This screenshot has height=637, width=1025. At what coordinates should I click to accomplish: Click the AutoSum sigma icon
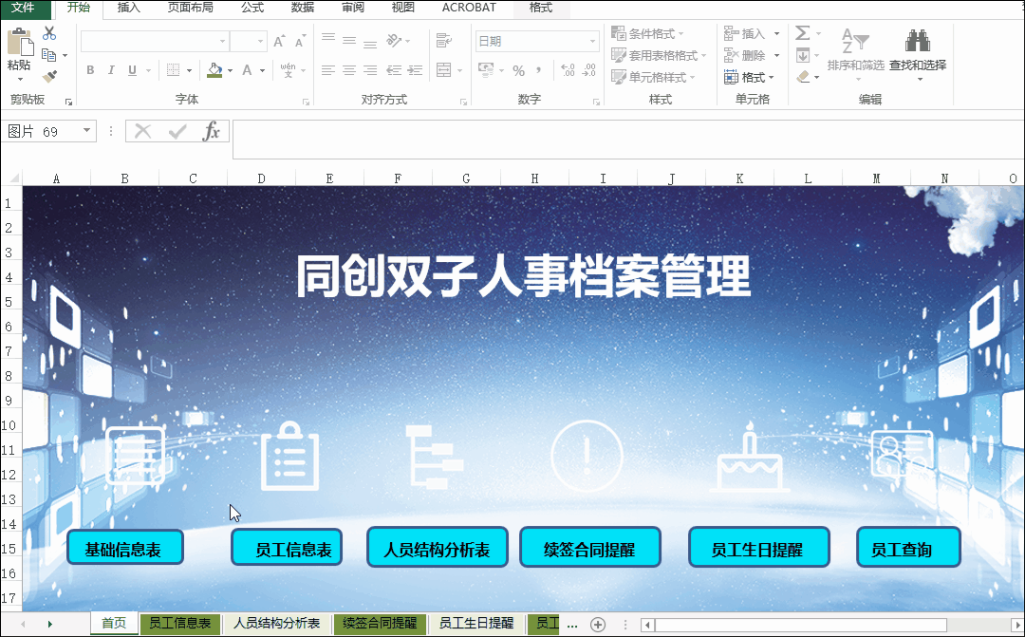[x=802, y=33]
